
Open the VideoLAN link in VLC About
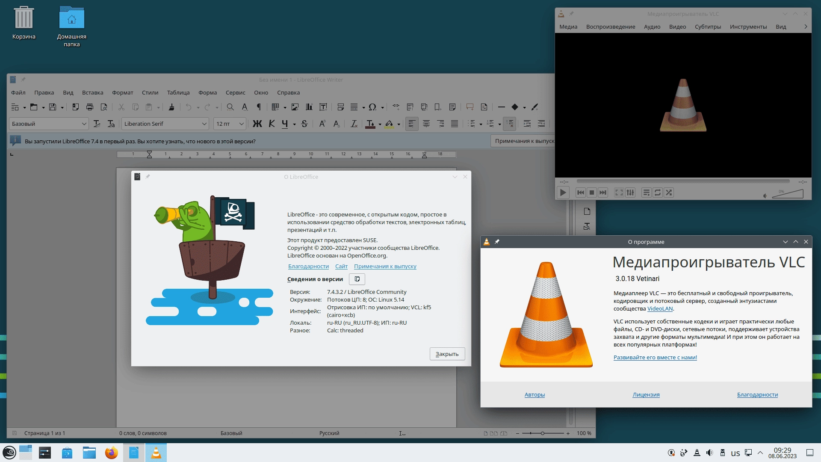click(660, 308)
